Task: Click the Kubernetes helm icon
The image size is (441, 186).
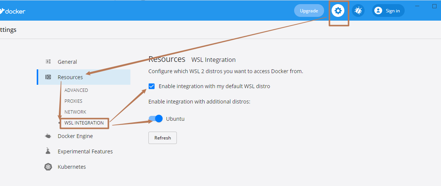Action: coord(48,167)
